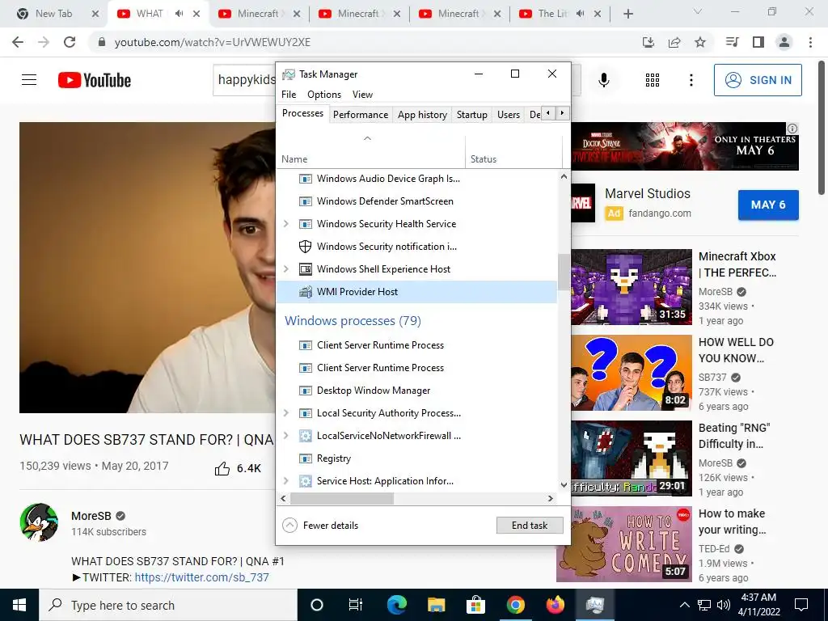Open the YouTube apps grid icon
This screenshot has width=828, height=621.
pos(653,80)
